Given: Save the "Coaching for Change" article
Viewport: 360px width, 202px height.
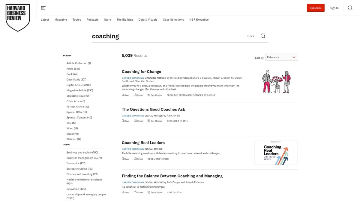Looking at the screenshot, I should (125, 95).
